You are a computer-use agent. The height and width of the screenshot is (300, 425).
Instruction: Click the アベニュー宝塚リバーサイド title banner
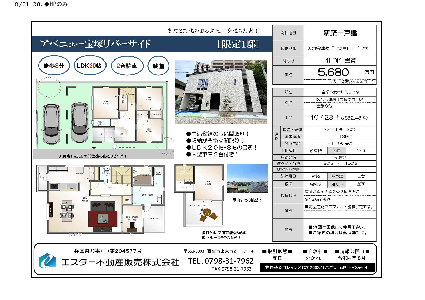[x=95, y=44]
